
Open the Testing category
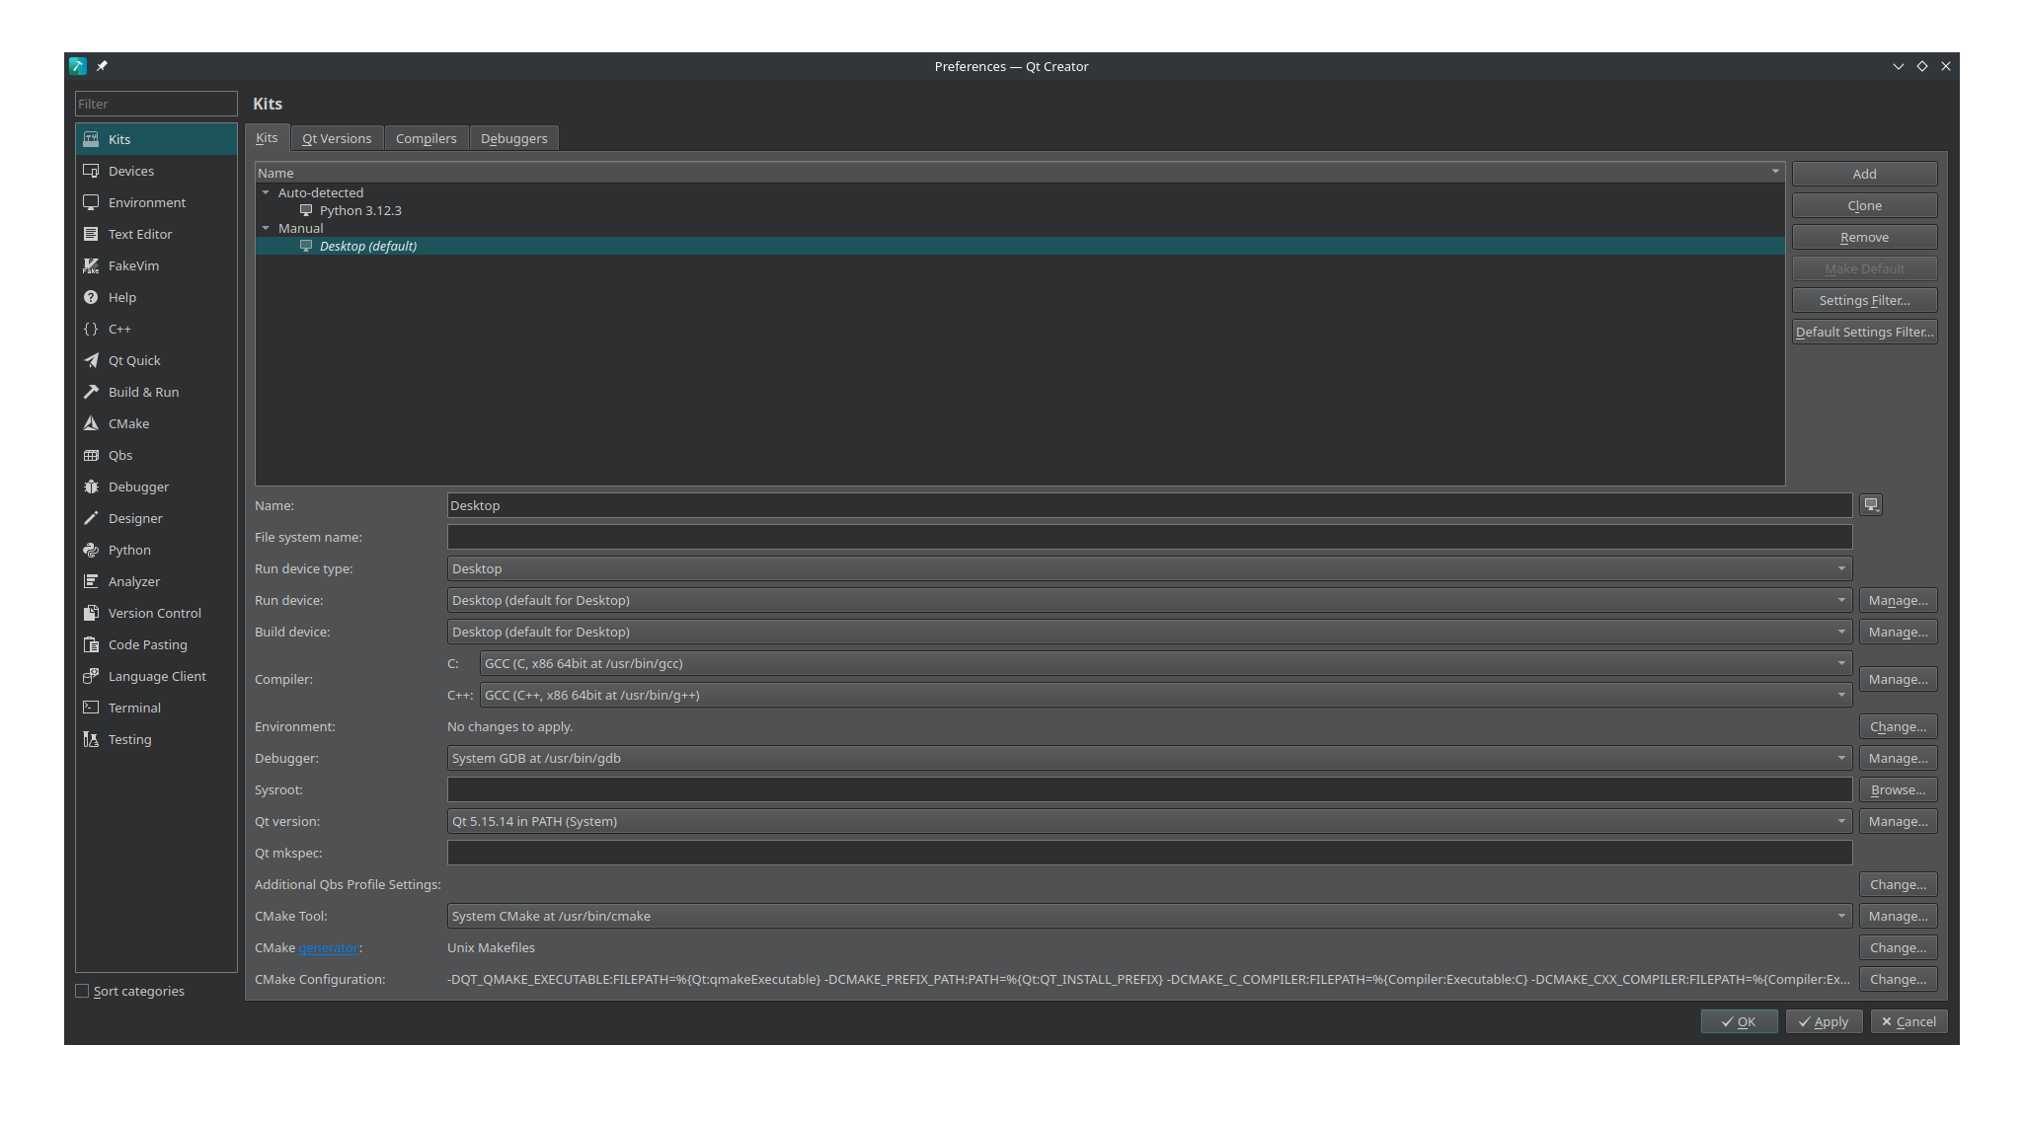pyautogui.click(x=156, y=739)
